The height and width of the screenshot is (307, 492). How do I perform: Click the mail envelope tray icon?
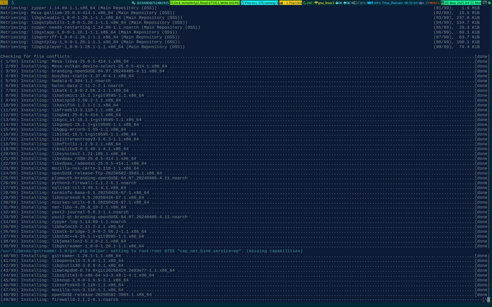(x=485, y=3)
